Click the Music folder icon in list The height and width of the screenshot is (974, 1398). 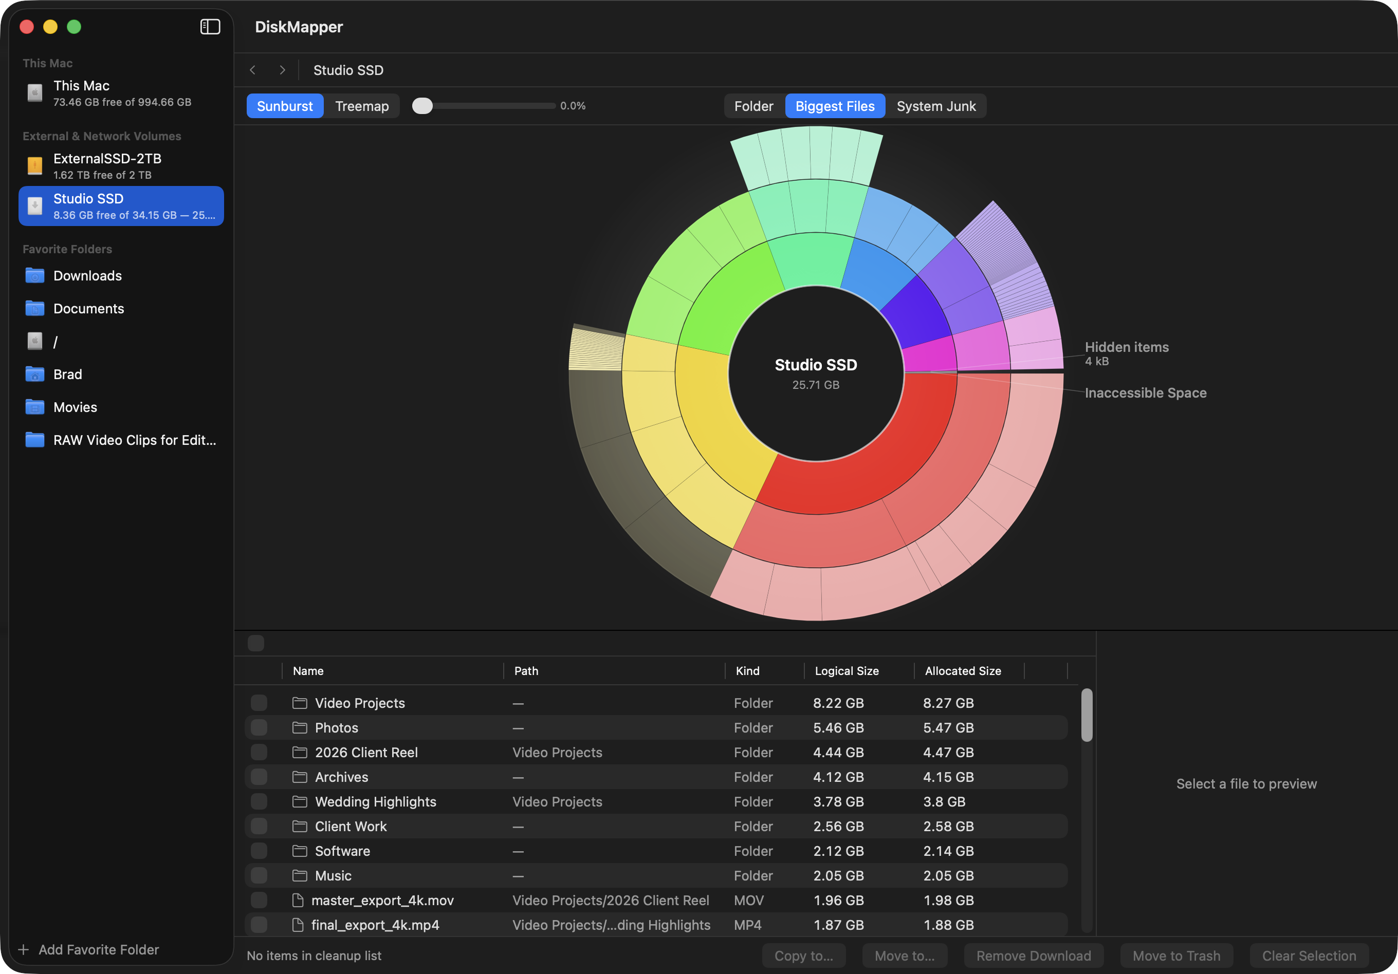[300, 875]
